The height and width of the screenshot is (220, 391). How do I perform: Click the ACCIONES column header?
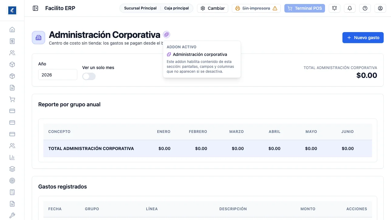pyautogui.click(x=357, y=209)
